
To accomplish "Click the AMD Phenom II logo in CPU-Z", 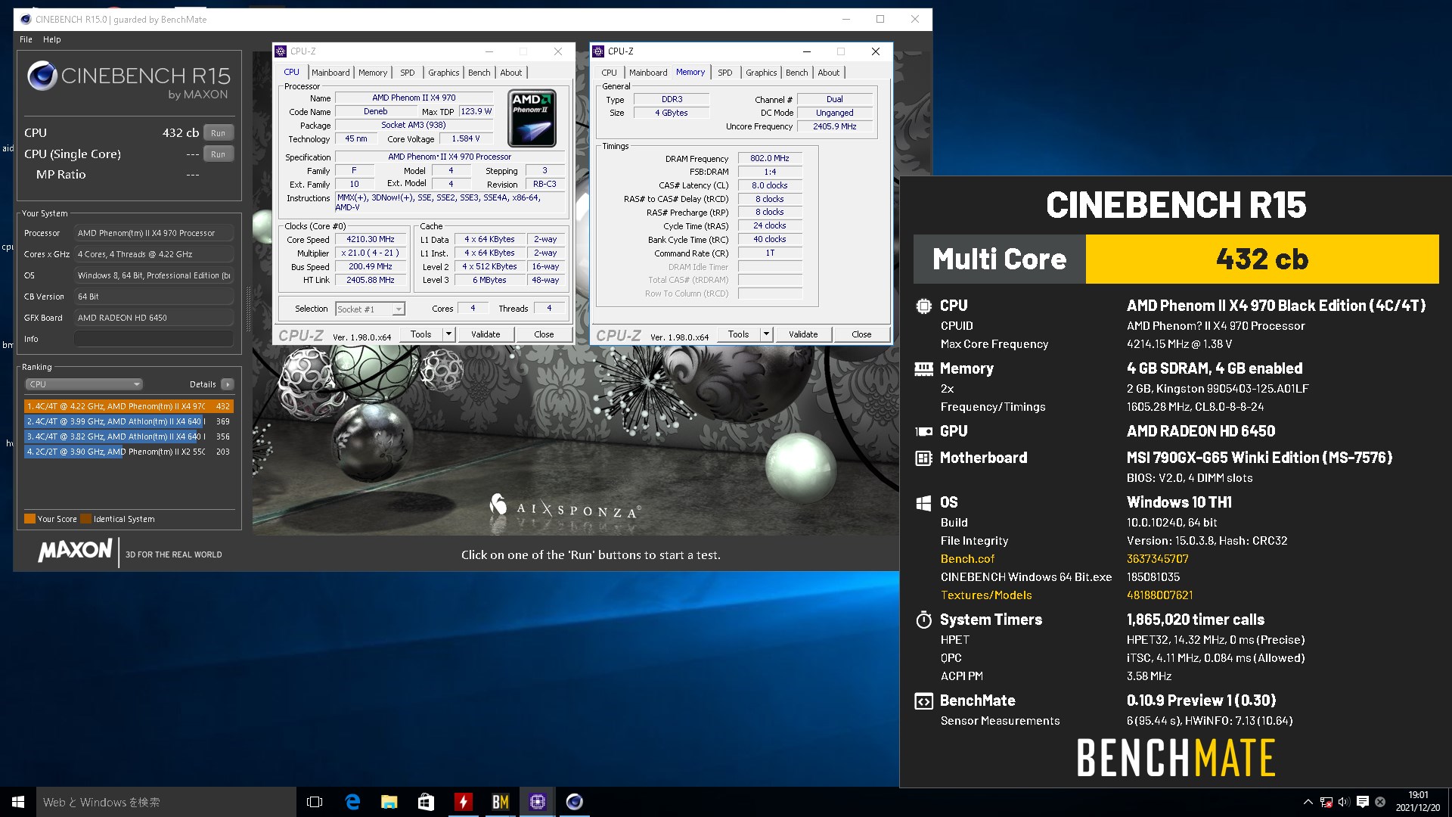I will click(532, 118).
